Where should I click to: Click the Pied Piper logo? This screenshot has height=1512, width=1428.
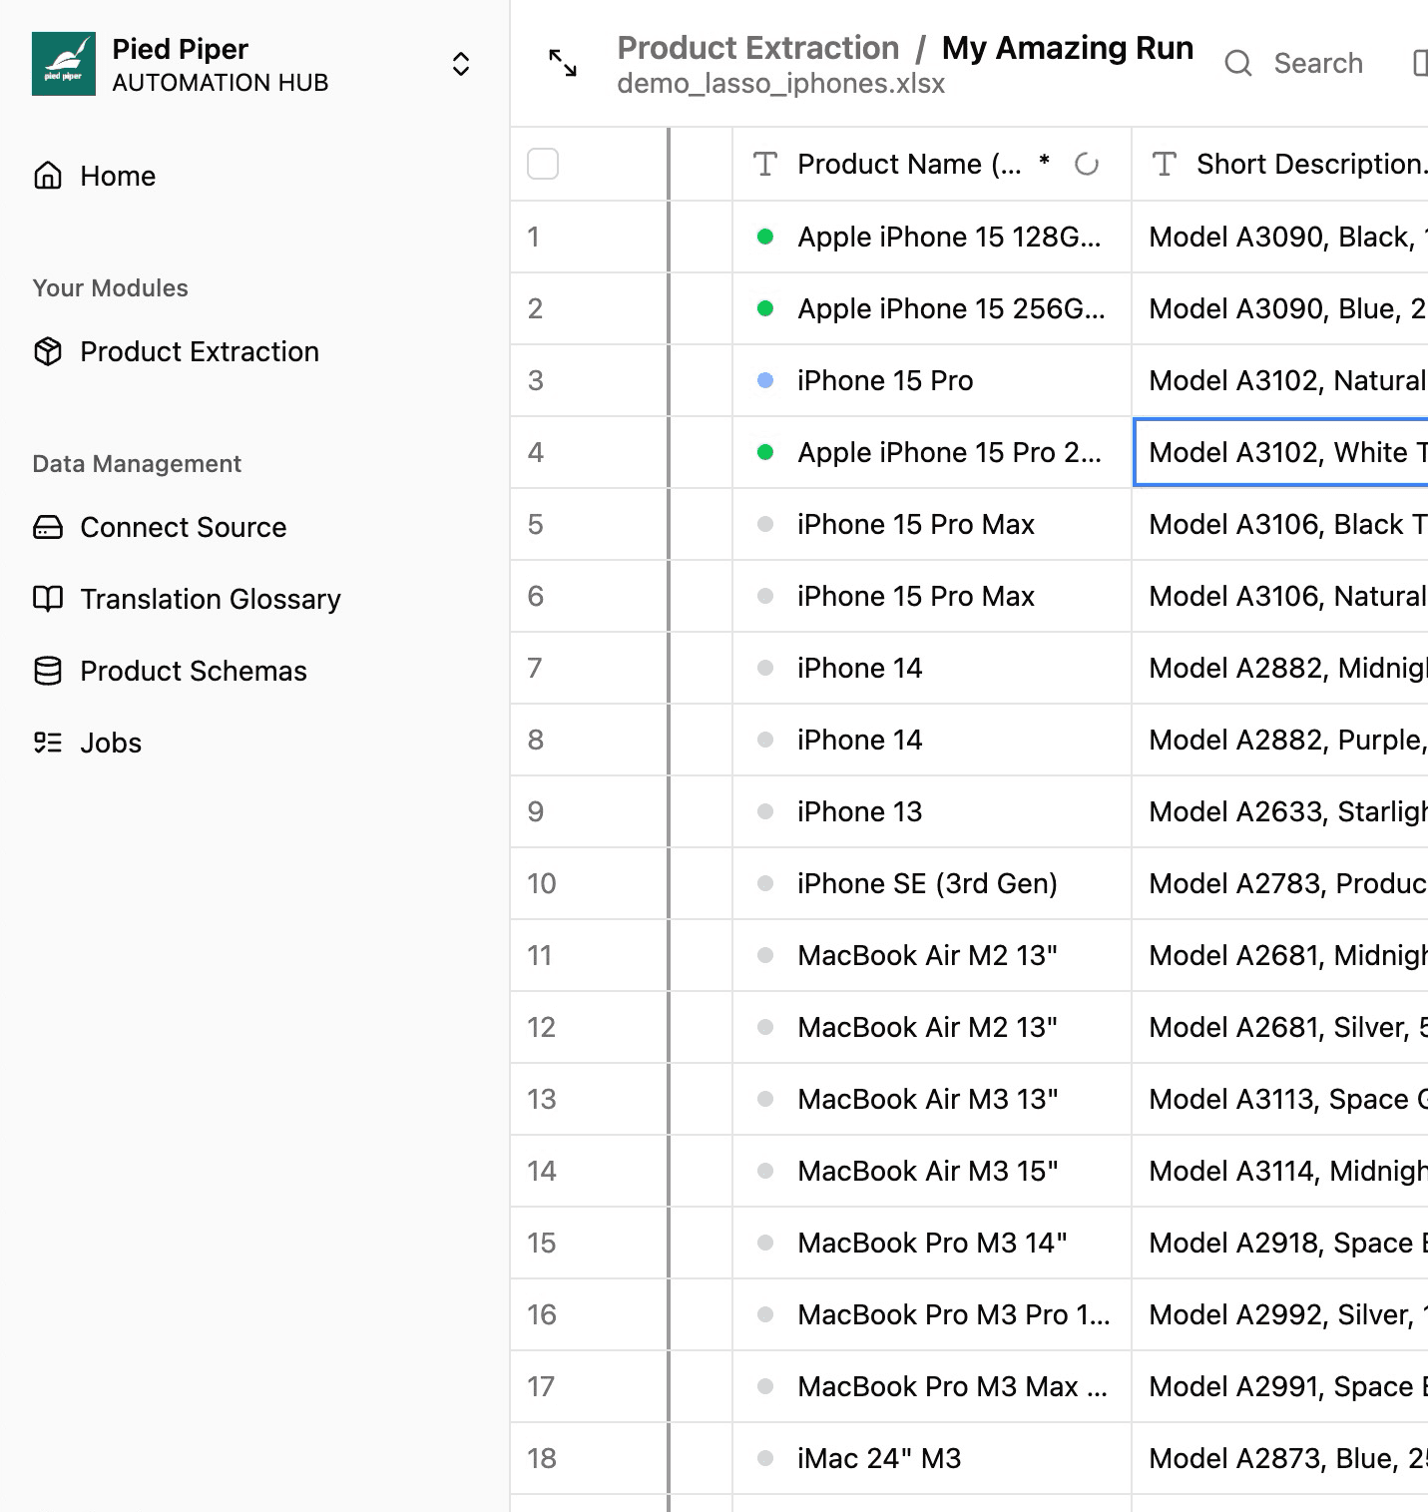[64, 63]
